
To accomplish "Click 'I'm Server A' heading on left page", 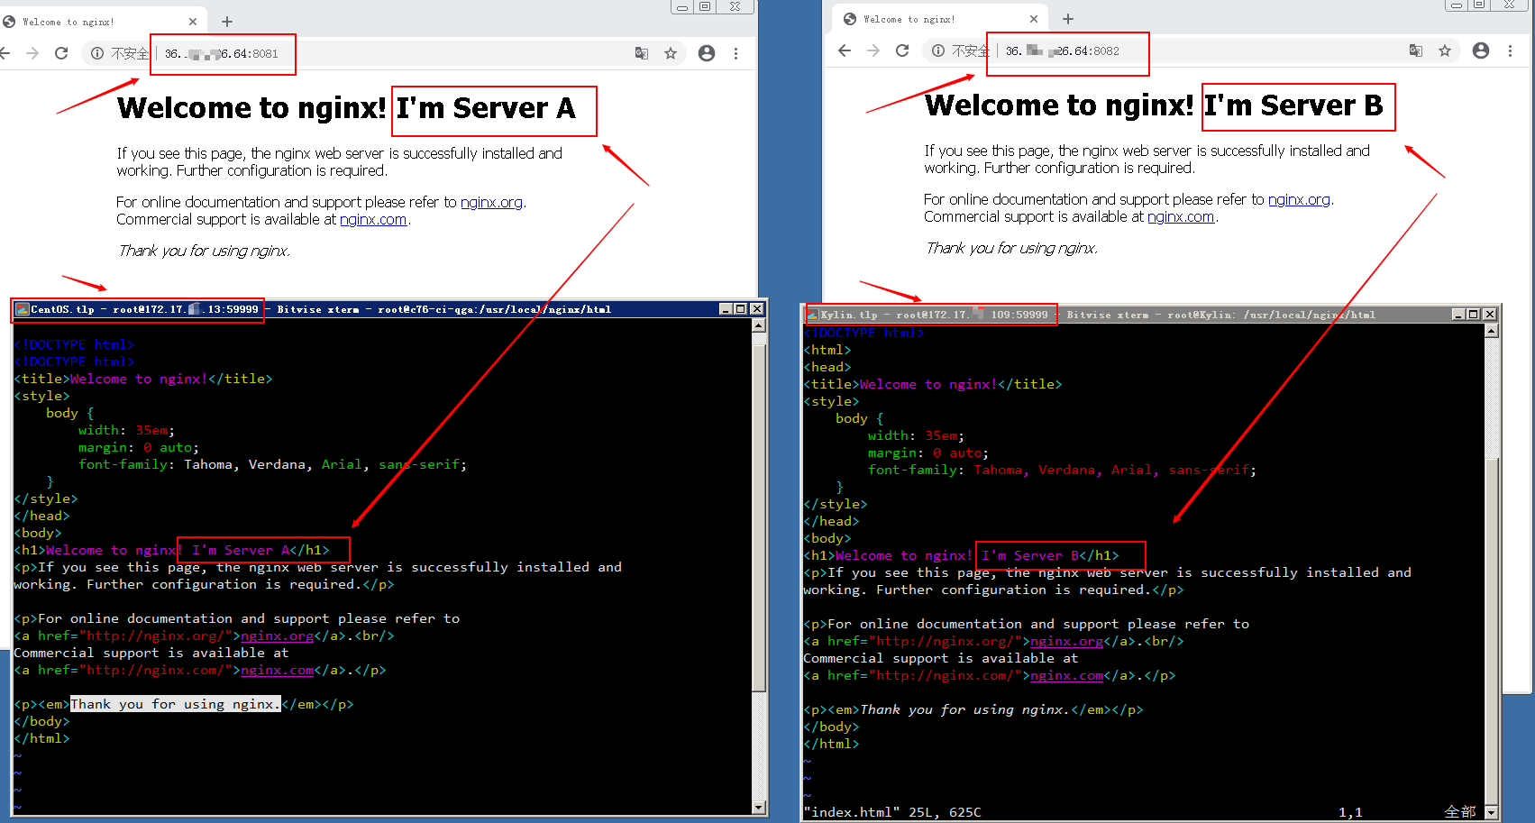I will 486,108.
